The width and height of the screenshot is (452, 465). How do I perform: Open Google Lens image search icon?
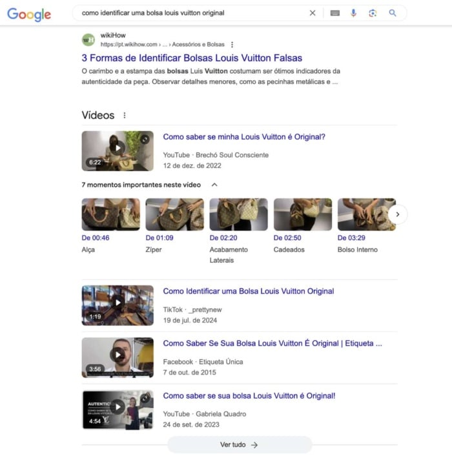(373, 13)
